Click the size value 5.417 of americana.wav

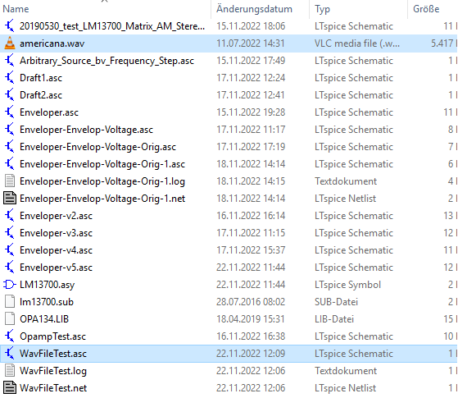442,43
